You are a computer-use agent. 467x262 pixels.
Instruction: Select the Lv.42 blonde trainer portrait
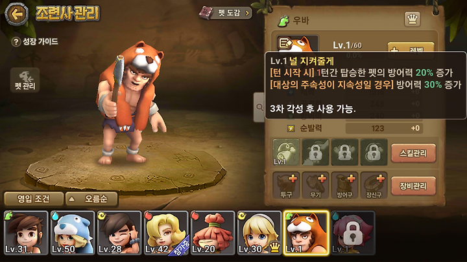click(166, 233)
